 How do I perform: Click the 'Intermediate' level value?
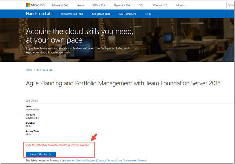tap(32, 110)
